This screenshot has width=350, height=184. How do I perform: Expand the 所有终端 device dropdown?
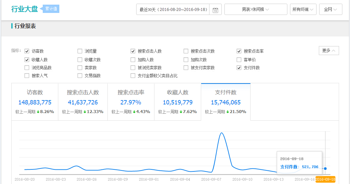click(303, 10)
